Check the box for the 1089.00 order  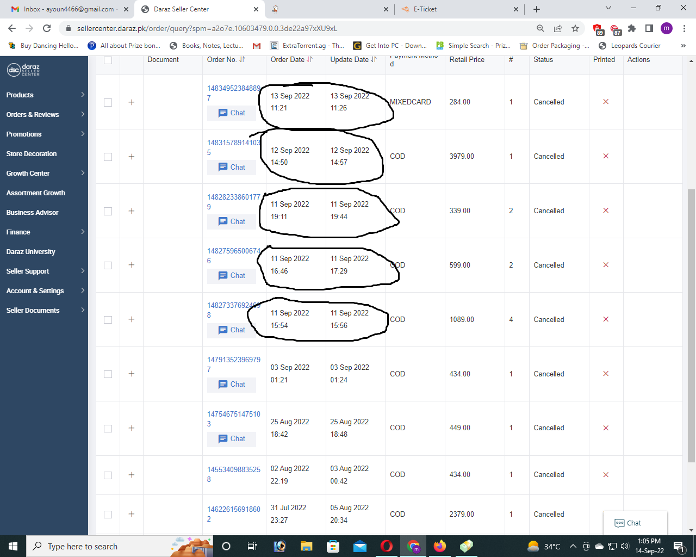[108, 320]
